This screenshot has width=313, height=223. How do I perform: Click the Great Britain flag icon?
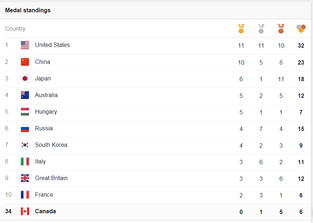point(25,178)
